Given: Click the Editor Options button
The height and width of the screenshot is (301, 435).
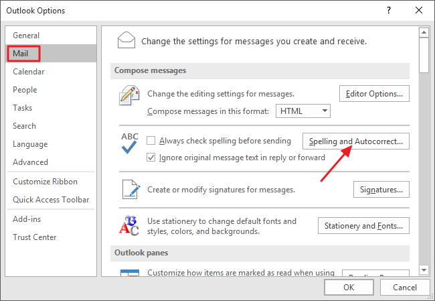Looking at the screenshot, I should [x=374, y=94].
